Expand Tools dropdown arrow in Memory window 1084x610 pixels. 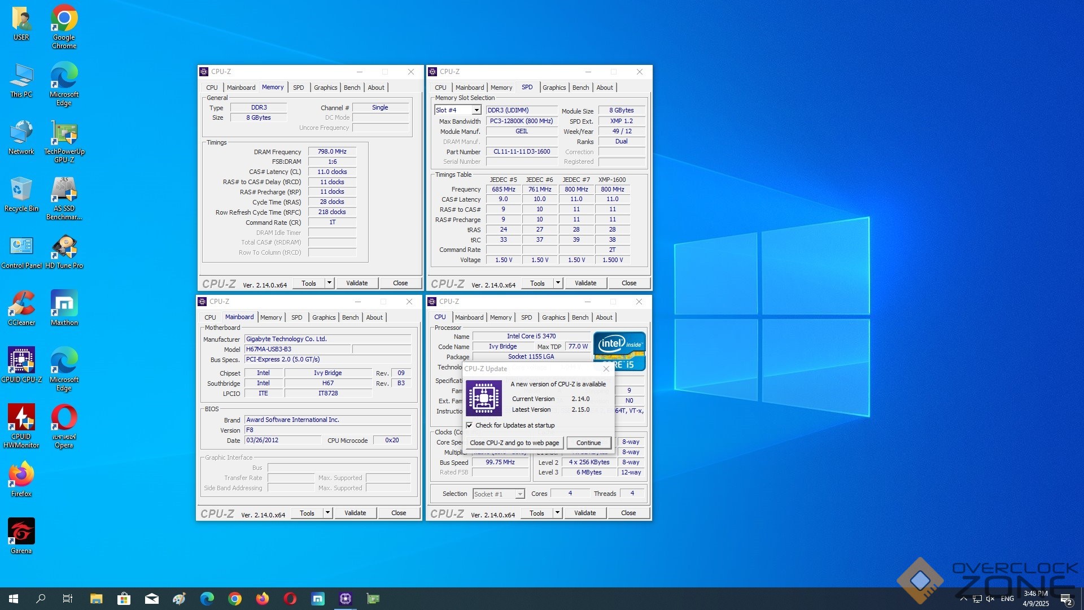click(x=330, y=283)
